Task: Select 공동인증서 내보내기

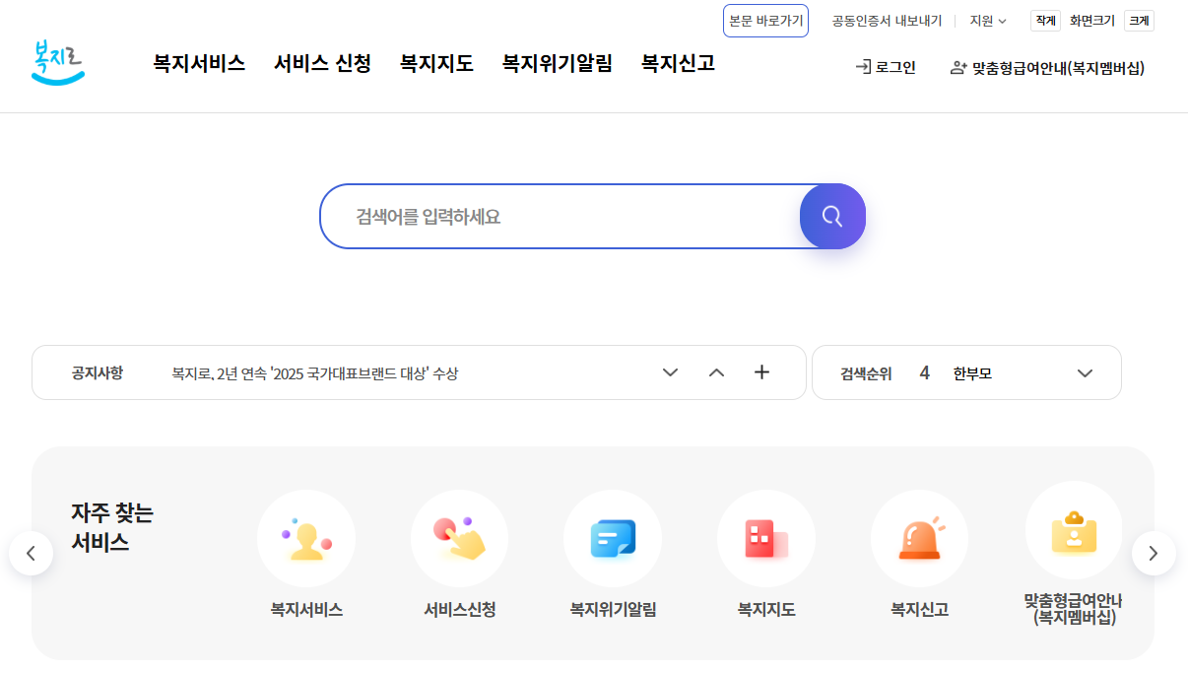Action: 885,20
